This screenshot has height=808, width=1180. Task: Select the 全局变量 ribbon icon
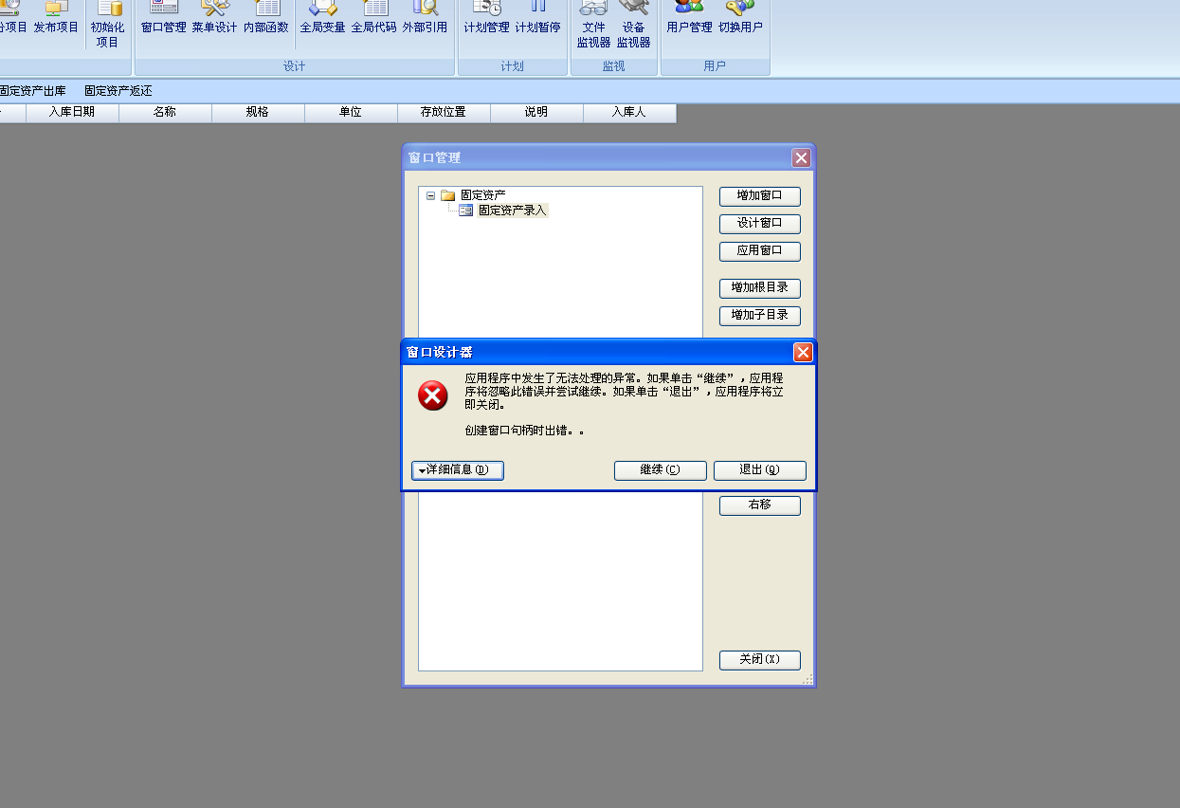click(x=322, y=19)
